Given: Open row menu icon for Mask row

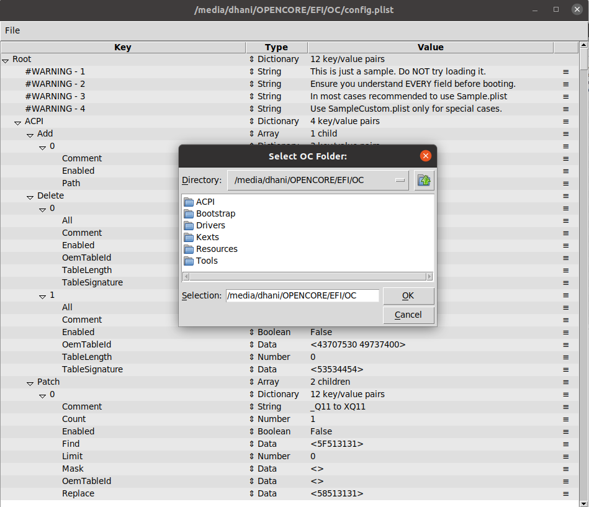Looking at the screenshot, I should 565,469.
